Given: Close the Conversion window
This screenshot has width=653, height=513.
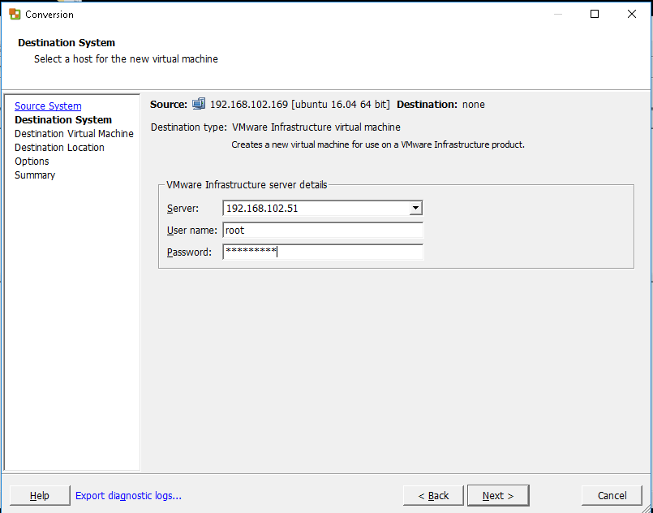Looking at the screenshot, I should pos(631,14).
